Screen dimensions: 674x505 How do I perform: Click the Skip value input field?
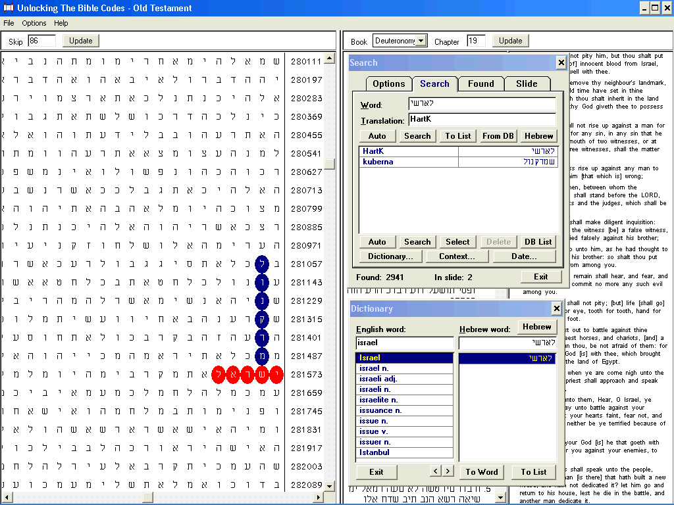pyautogui.click(x=41, y=41)
